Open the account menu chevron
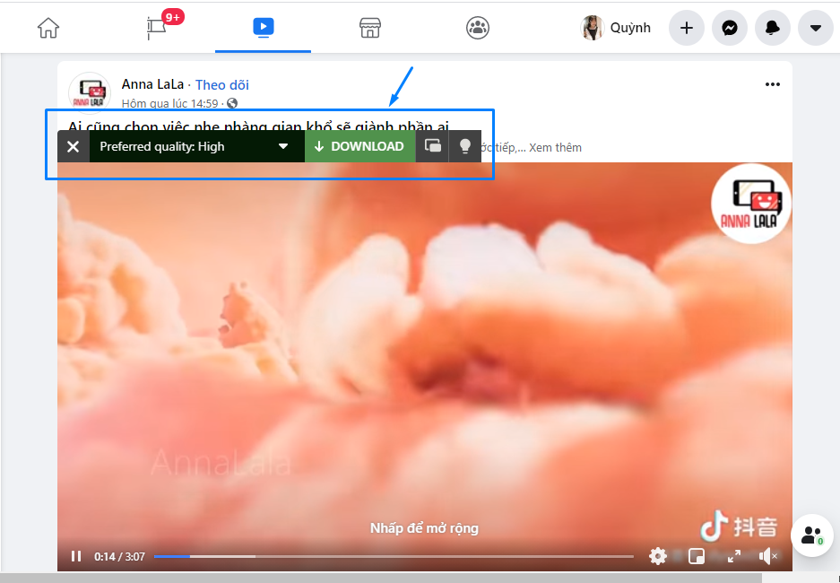The height and width of the screenshot is (583, 840). click(814, 28)
